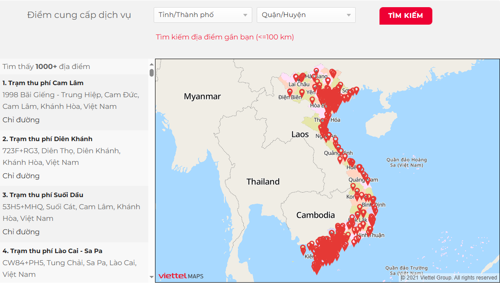Click the easternmost pin on the northern coast
The image size is (500, 284).
click(356, 90)
